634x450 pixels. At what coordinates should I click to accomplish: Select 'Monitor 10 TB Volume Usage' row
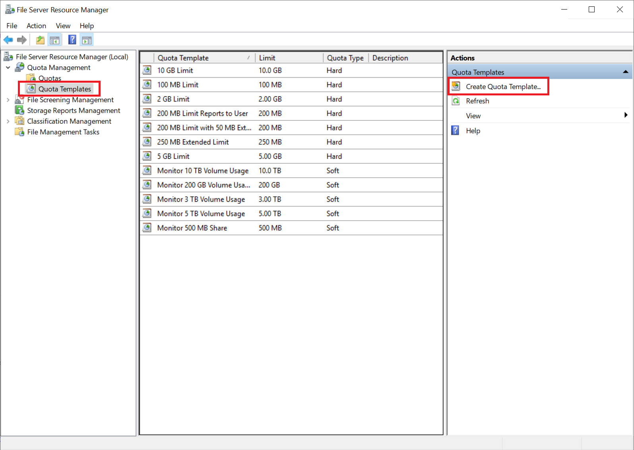pos(291,171)
